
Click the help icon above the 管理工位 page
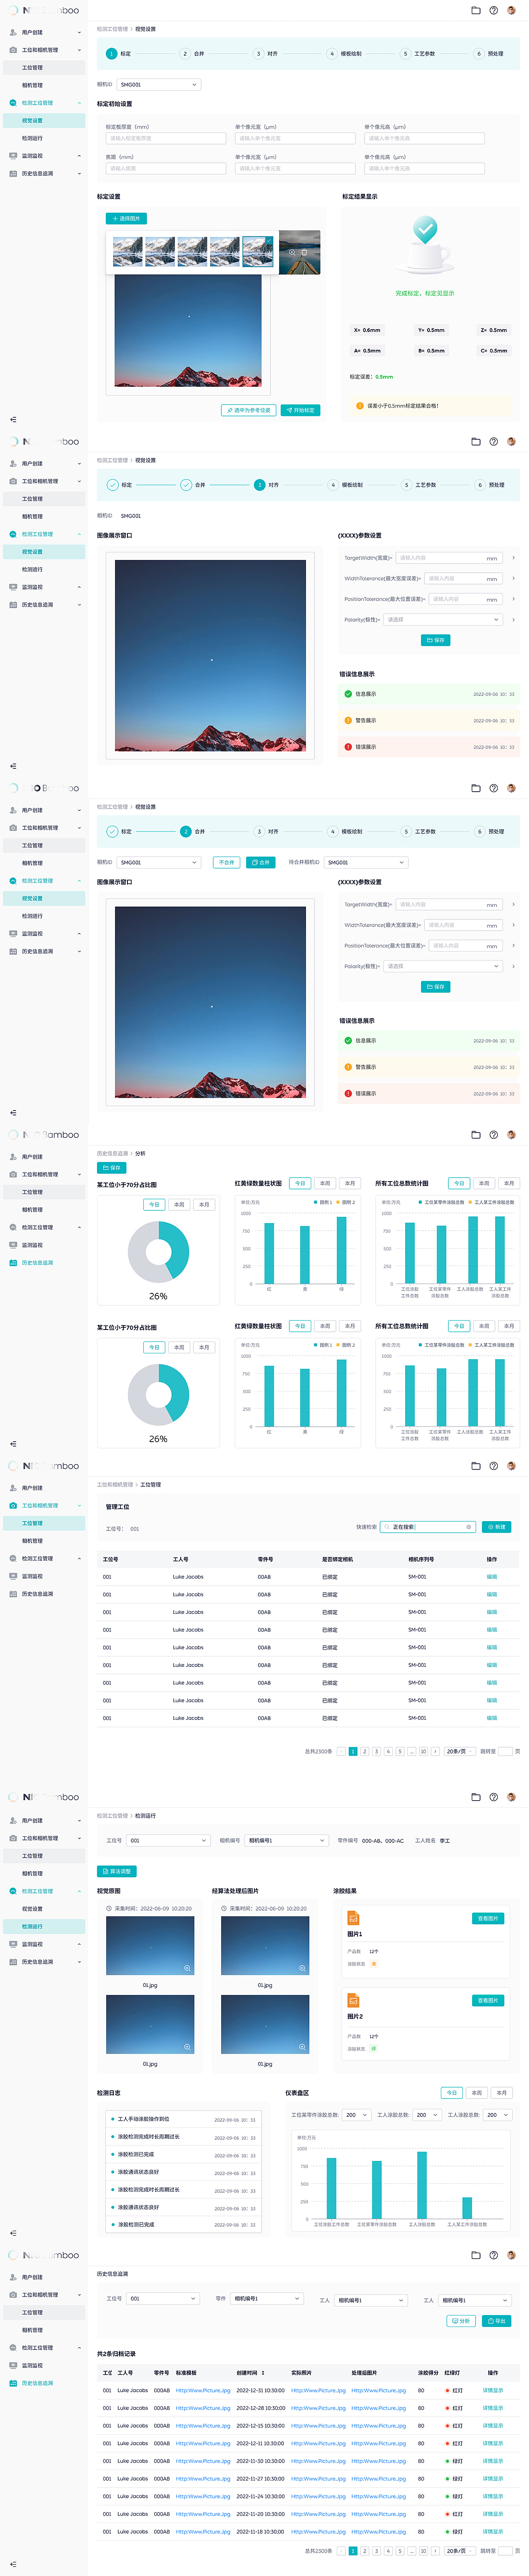tap(493, 1465)
